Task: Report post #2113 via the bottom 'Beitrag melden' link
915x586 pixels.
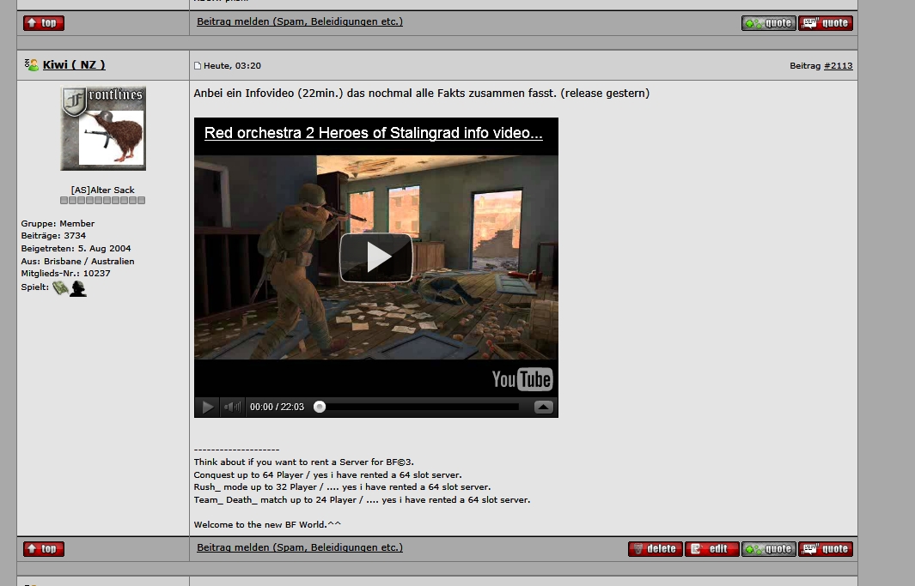Action: [x=299, y=547]
